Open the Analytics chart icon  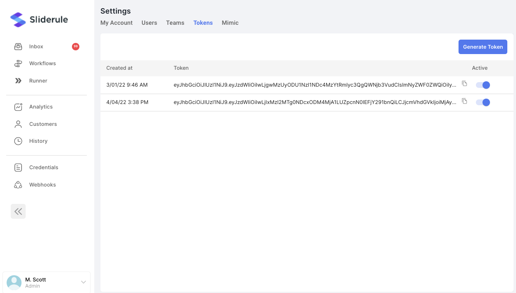18,107
